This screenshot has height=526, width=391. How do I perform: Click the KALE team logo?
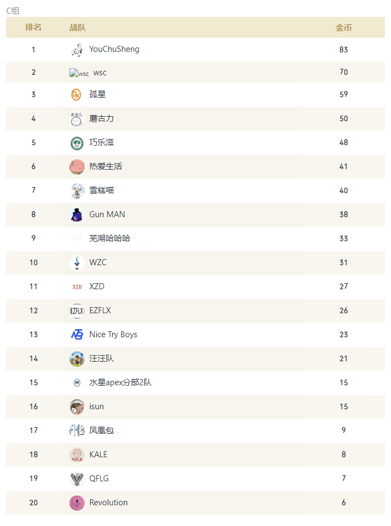[76, 455]
